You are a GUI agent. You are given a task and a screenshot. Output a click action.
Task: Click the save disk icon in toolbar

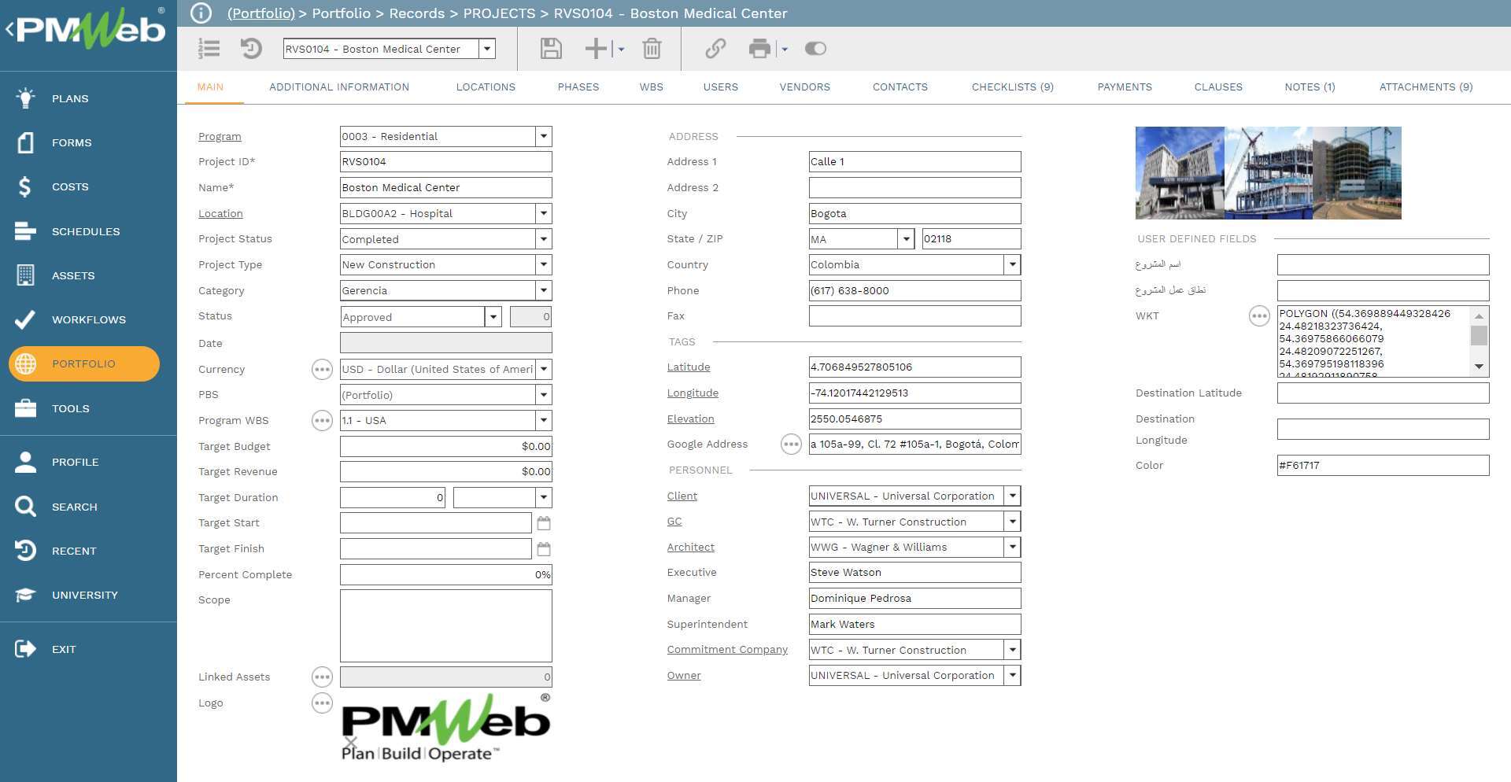point(551,49)
